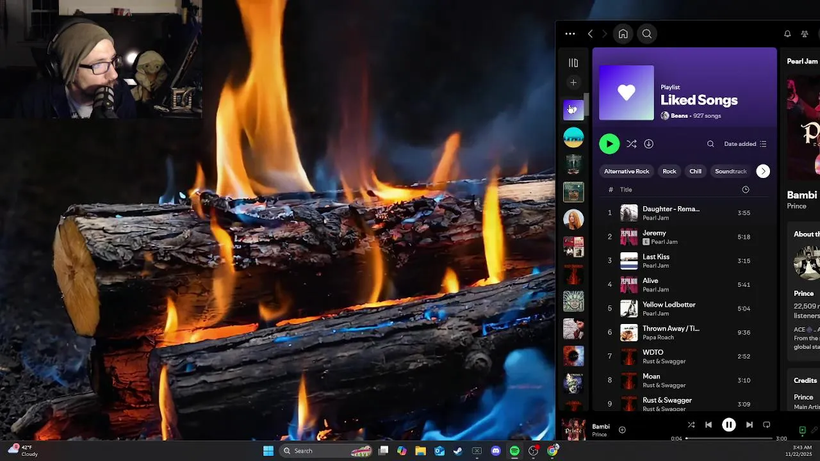Launch Copilot from the taskbar
This screenshot has height=461, width=820.
(402, 451)
